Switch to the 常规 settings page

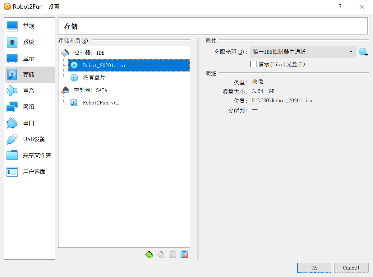pos(30,26)
